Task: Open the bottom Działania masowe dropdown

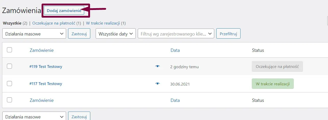Action: 34,117
